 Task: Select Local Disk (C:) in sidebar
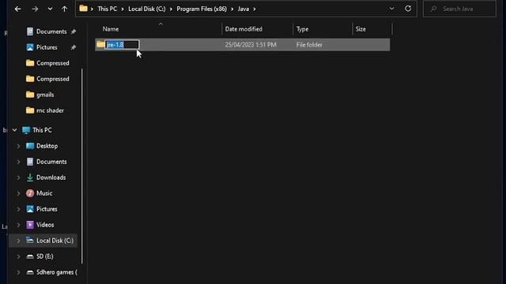click(x=55, y=241)
